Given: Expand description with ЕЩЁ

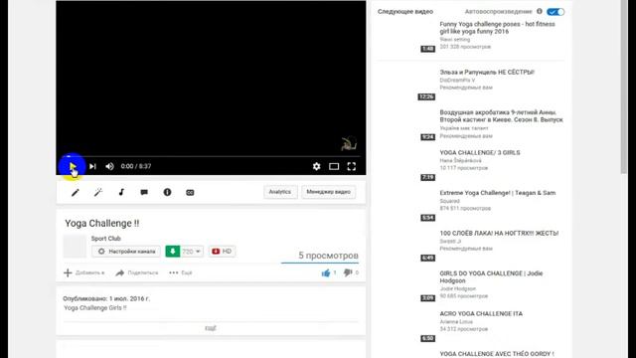Looking at the screenshot, I should (211, 328).
